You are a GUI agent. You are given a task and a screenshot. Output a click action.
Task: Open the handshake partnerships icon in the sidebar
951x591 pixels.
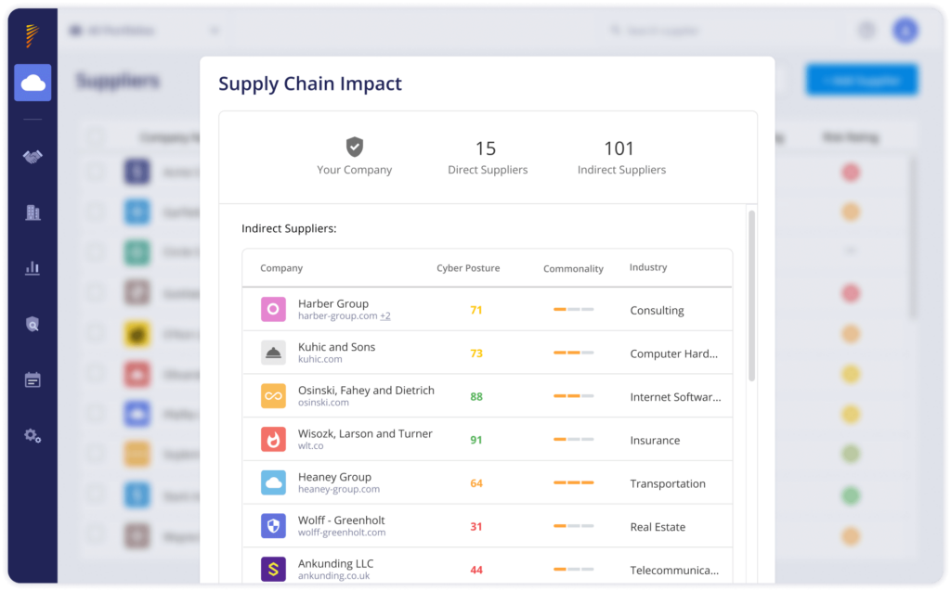32,157
